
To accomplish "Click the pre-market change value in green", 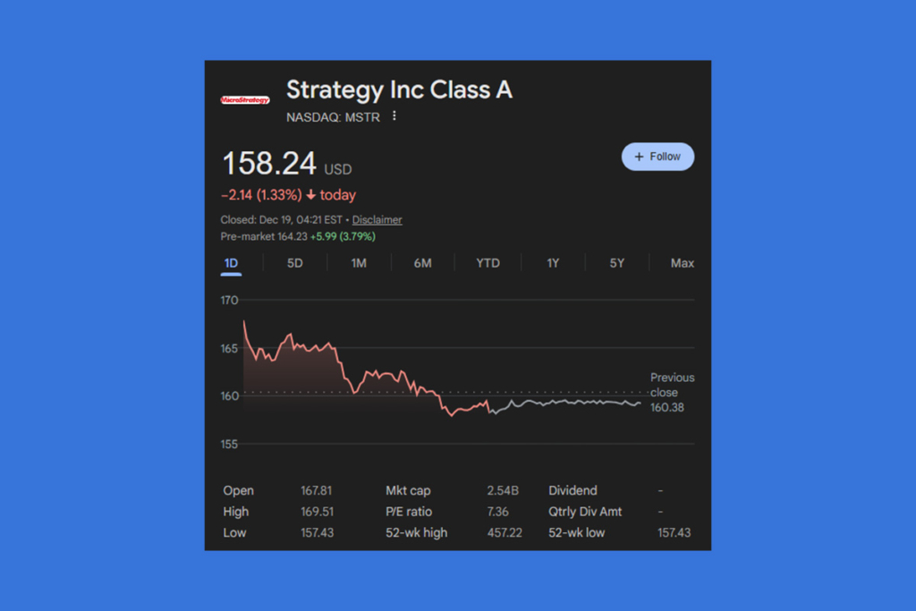I will click(344, 236).
